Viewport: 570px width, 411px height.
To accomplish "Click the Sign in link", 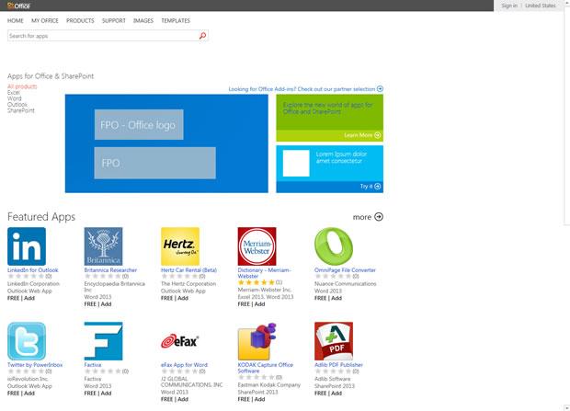I will tap(509, 6).
